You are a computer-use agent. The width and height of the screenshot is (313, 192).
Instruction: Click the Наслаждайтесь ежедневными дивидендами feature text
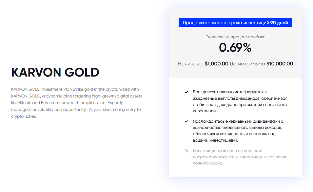click(238, 131)
